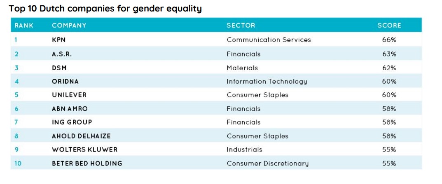Click the UNILEVER company name

69,95
